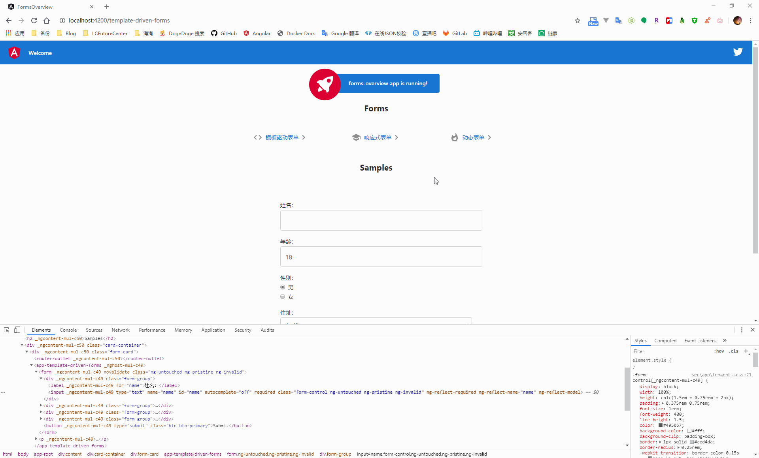The height and width of the screenshot is (458, 759).
Task: Reload the page using the refresh icon
Action: [x=34, y=21]
